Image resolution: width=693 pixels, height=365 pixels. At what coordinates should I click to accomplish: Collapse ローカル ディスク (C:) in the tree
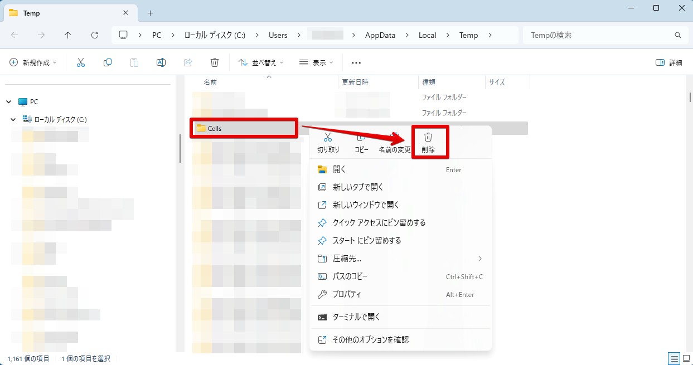click(x=12, y=119)
